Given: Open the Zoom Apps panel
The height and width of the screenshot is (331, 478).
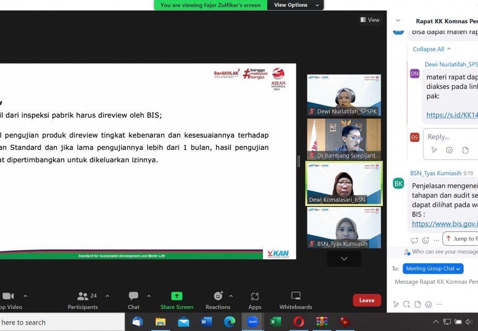Looking at the screenshot, I should click(x=255, y=300).
